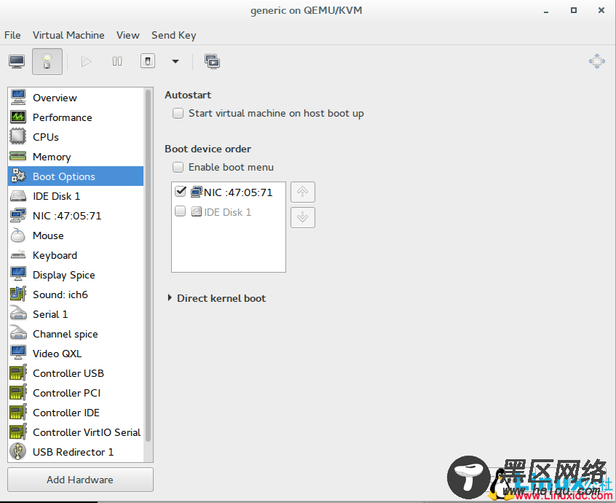Open the File menu
This screenshot has height=503, width=616.
12,35
